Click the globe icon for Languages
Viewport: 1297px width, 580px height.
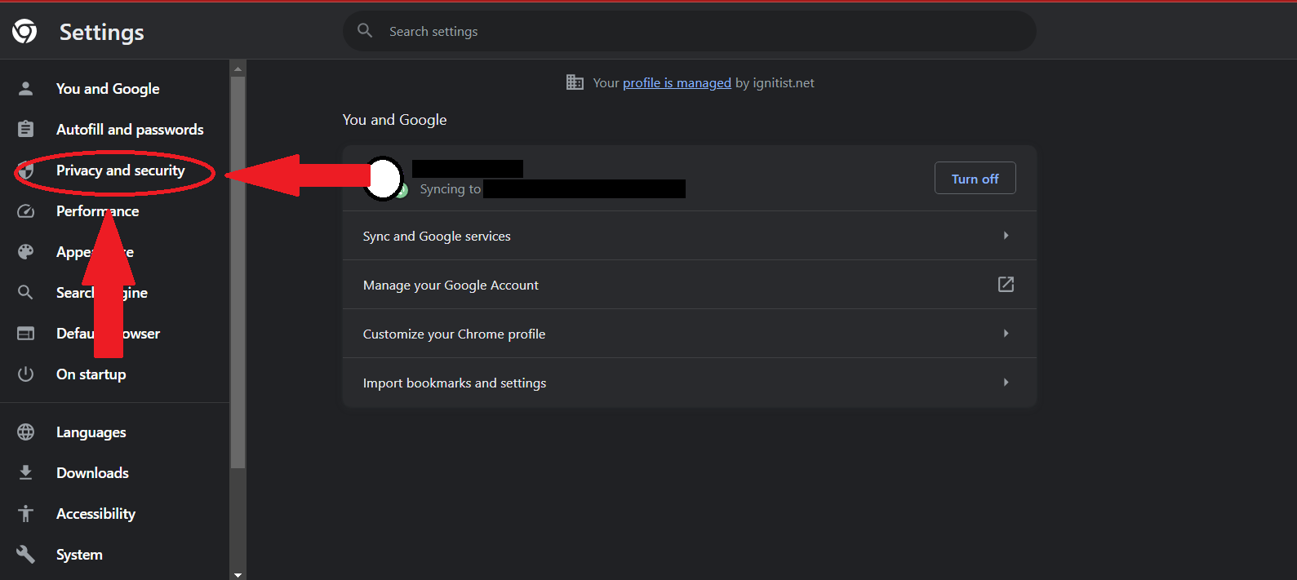point(26,432)
